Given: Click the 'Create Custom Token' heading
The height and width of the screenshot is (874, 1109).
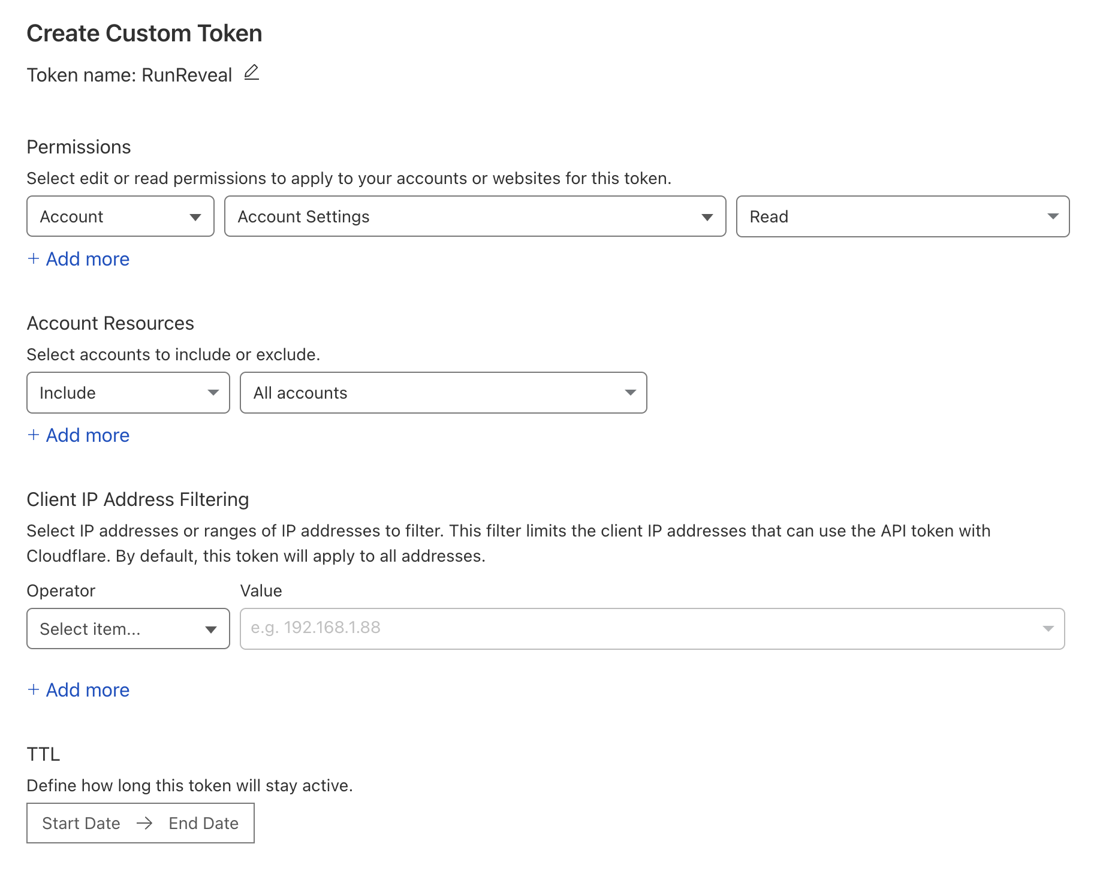Looking at the screenshot, I should (144, 34).
